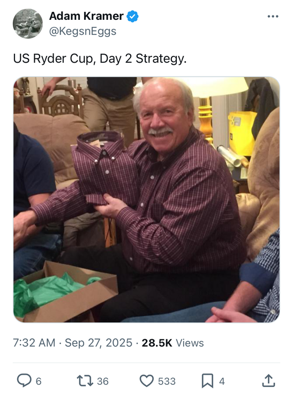Click the word Views beside 28.5K
The image size is (293, 402).
pos(190,343)
